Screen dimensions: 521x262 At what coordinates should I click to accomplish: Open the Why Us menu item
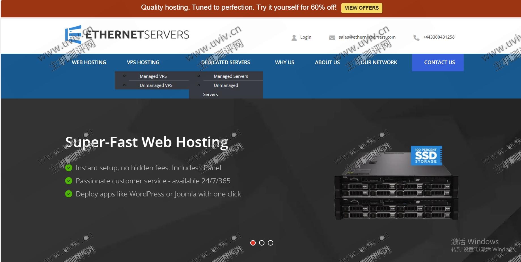[284, 62]
